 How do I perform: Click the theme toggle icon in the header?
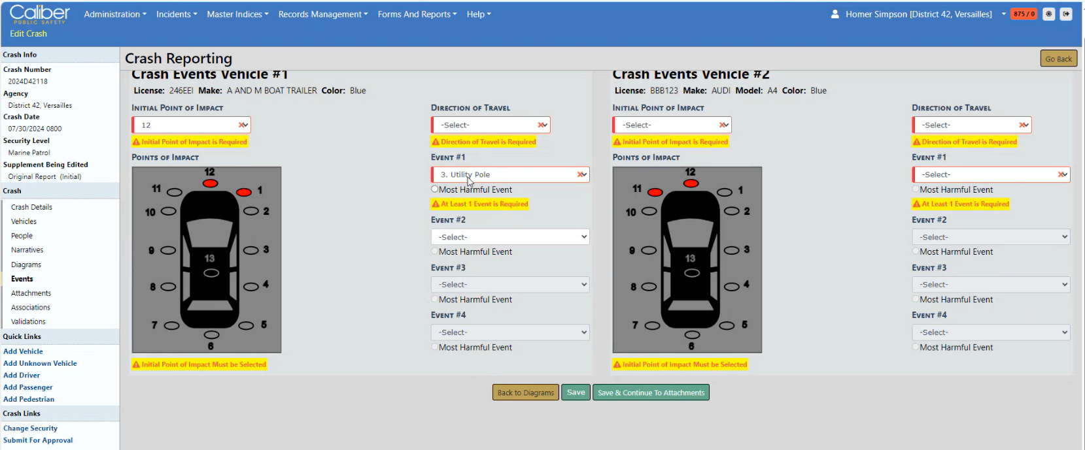(1048, 14)
